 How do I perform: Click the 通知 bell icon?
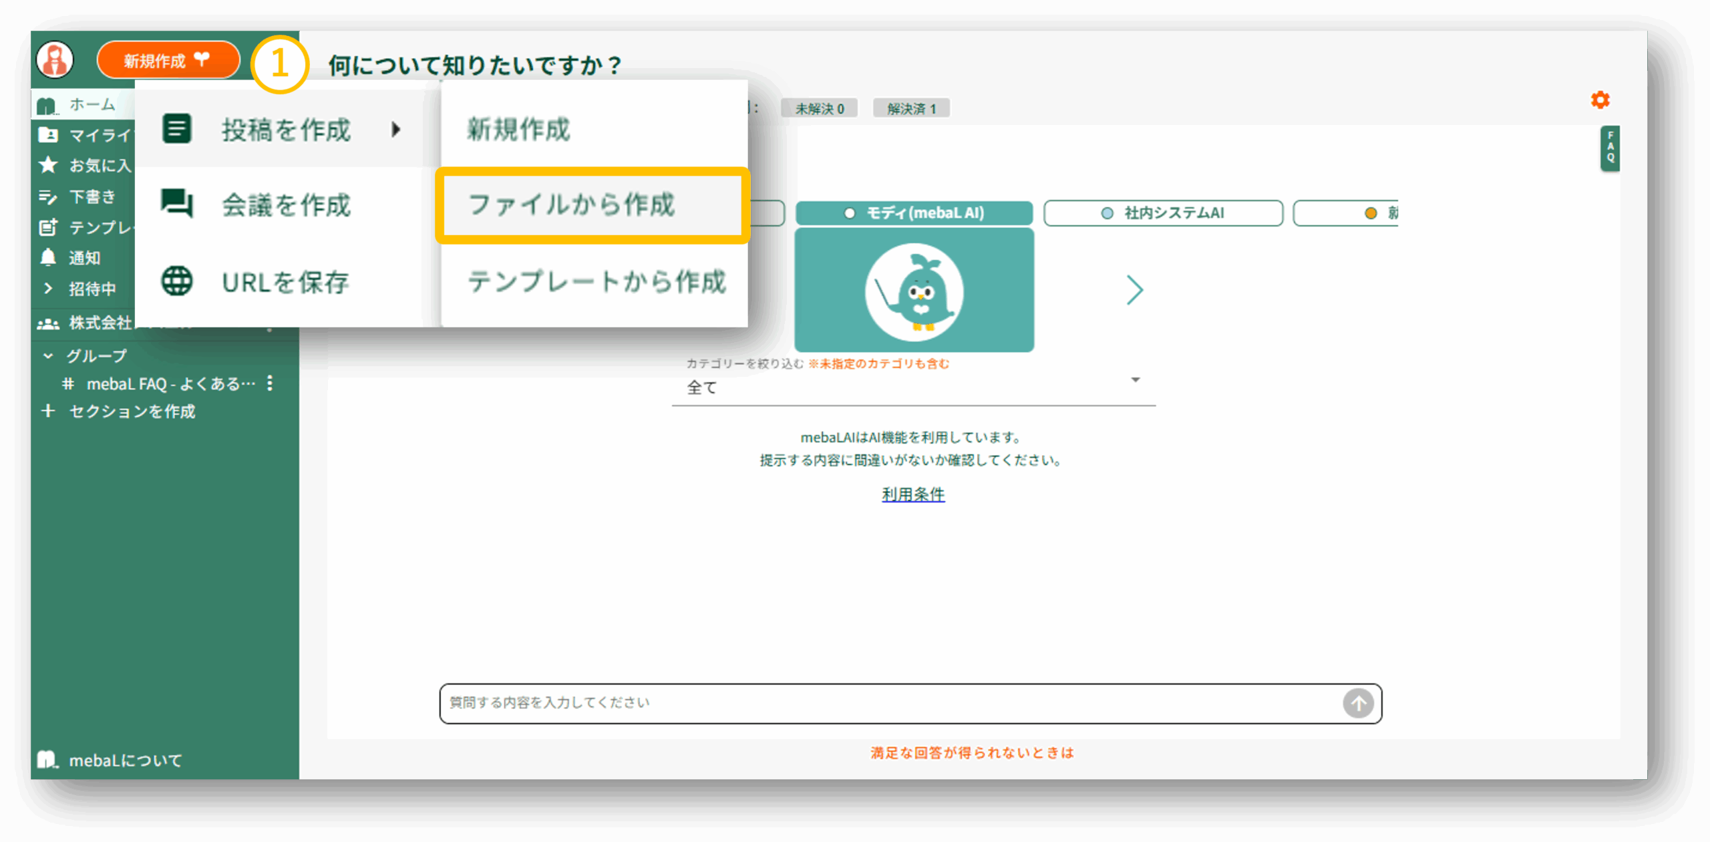[48, 257]
